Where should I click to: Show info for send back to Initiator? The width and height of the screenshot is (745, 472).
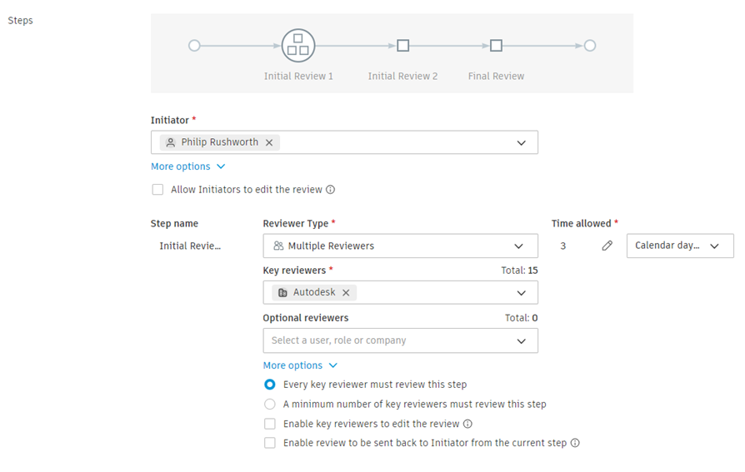click(575, 443)
